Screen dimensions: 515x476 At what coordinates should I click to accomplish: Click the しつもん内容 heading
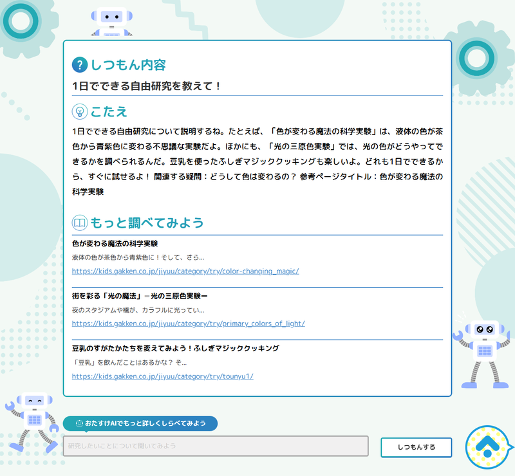[x=128, y=65]
